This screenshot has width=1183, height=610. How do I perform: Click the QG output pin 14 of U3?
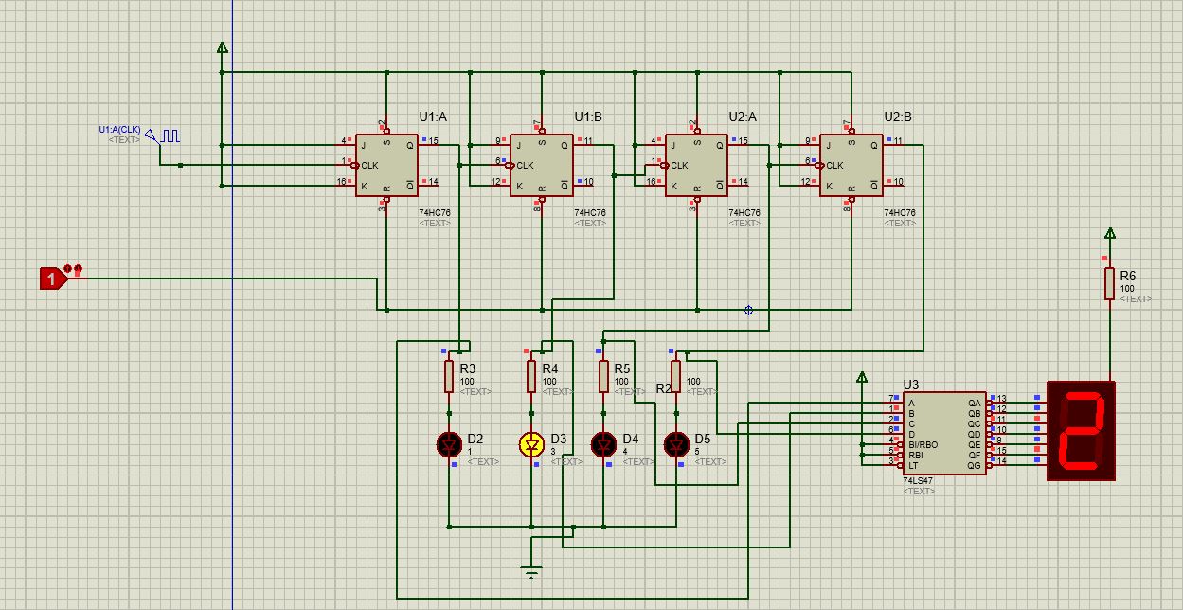995,463
